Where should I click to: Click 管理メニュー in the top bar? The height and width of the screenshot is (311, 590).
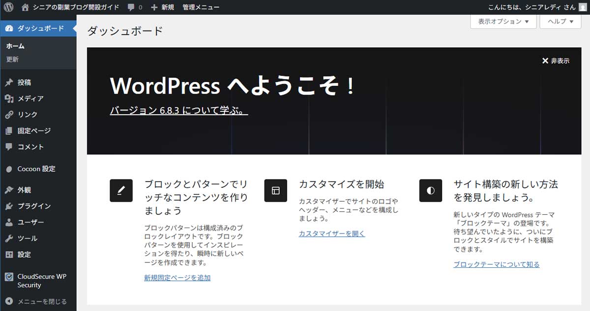coord(200,7)
